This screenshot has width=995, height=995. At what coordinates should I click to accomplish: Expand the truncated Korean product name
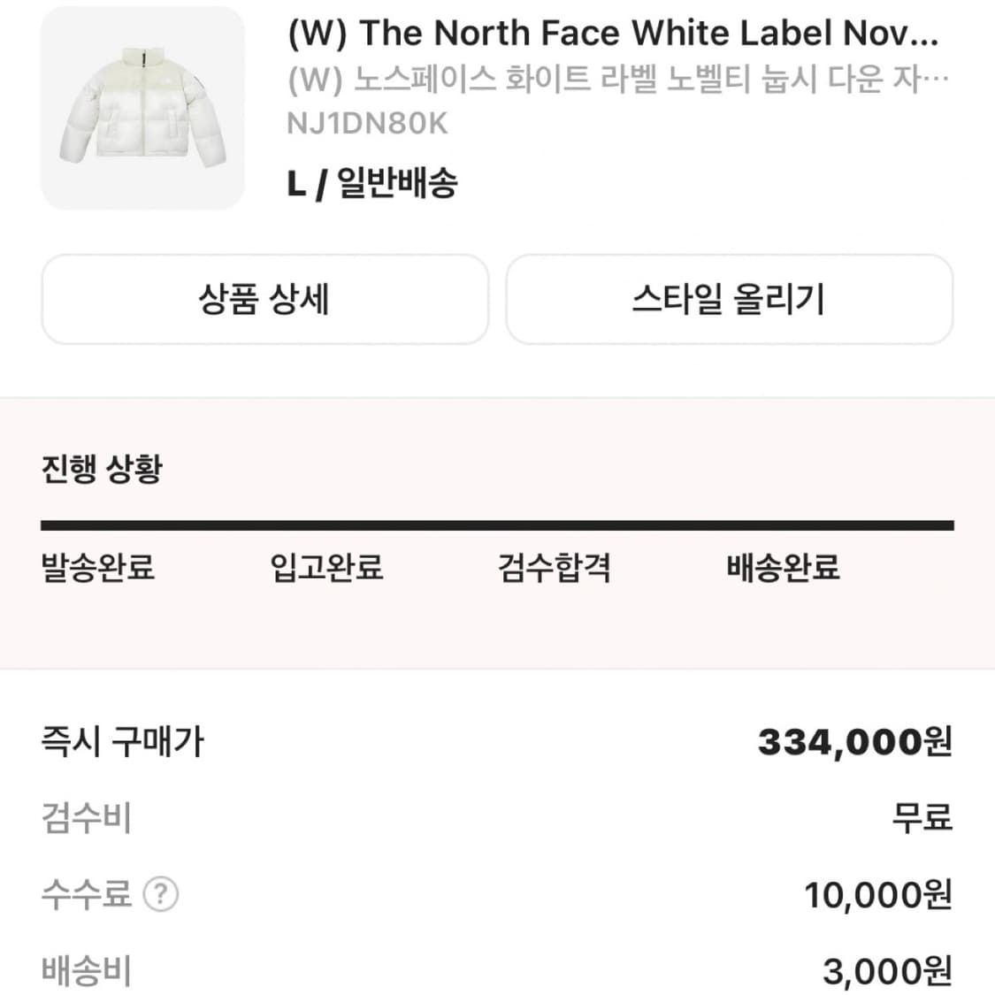618,80
